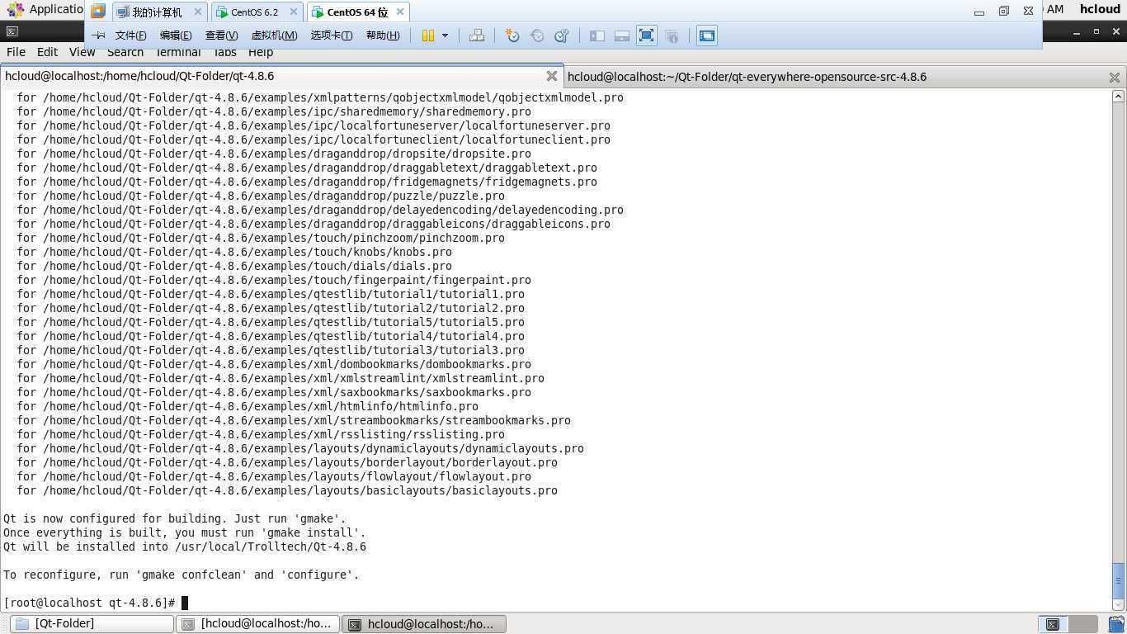Click the send Ctrl+Alt+Del icon
This screenshot has height=634, width=1127.
click(477, 35)
